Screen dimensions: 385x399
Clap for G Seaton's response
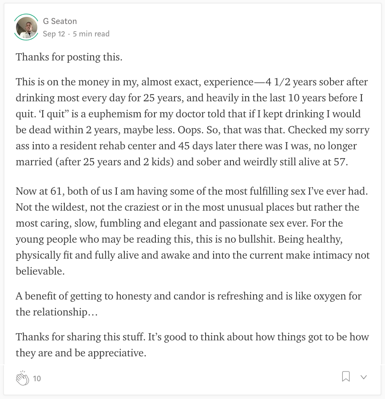pos(22,378)
